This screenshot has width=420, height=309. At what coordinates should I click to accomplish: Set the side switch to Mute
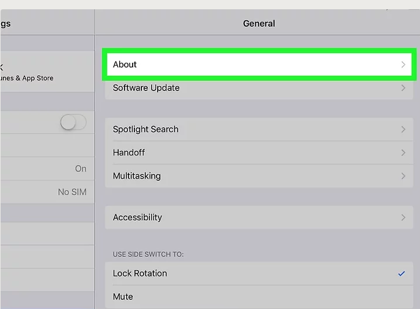123,297
